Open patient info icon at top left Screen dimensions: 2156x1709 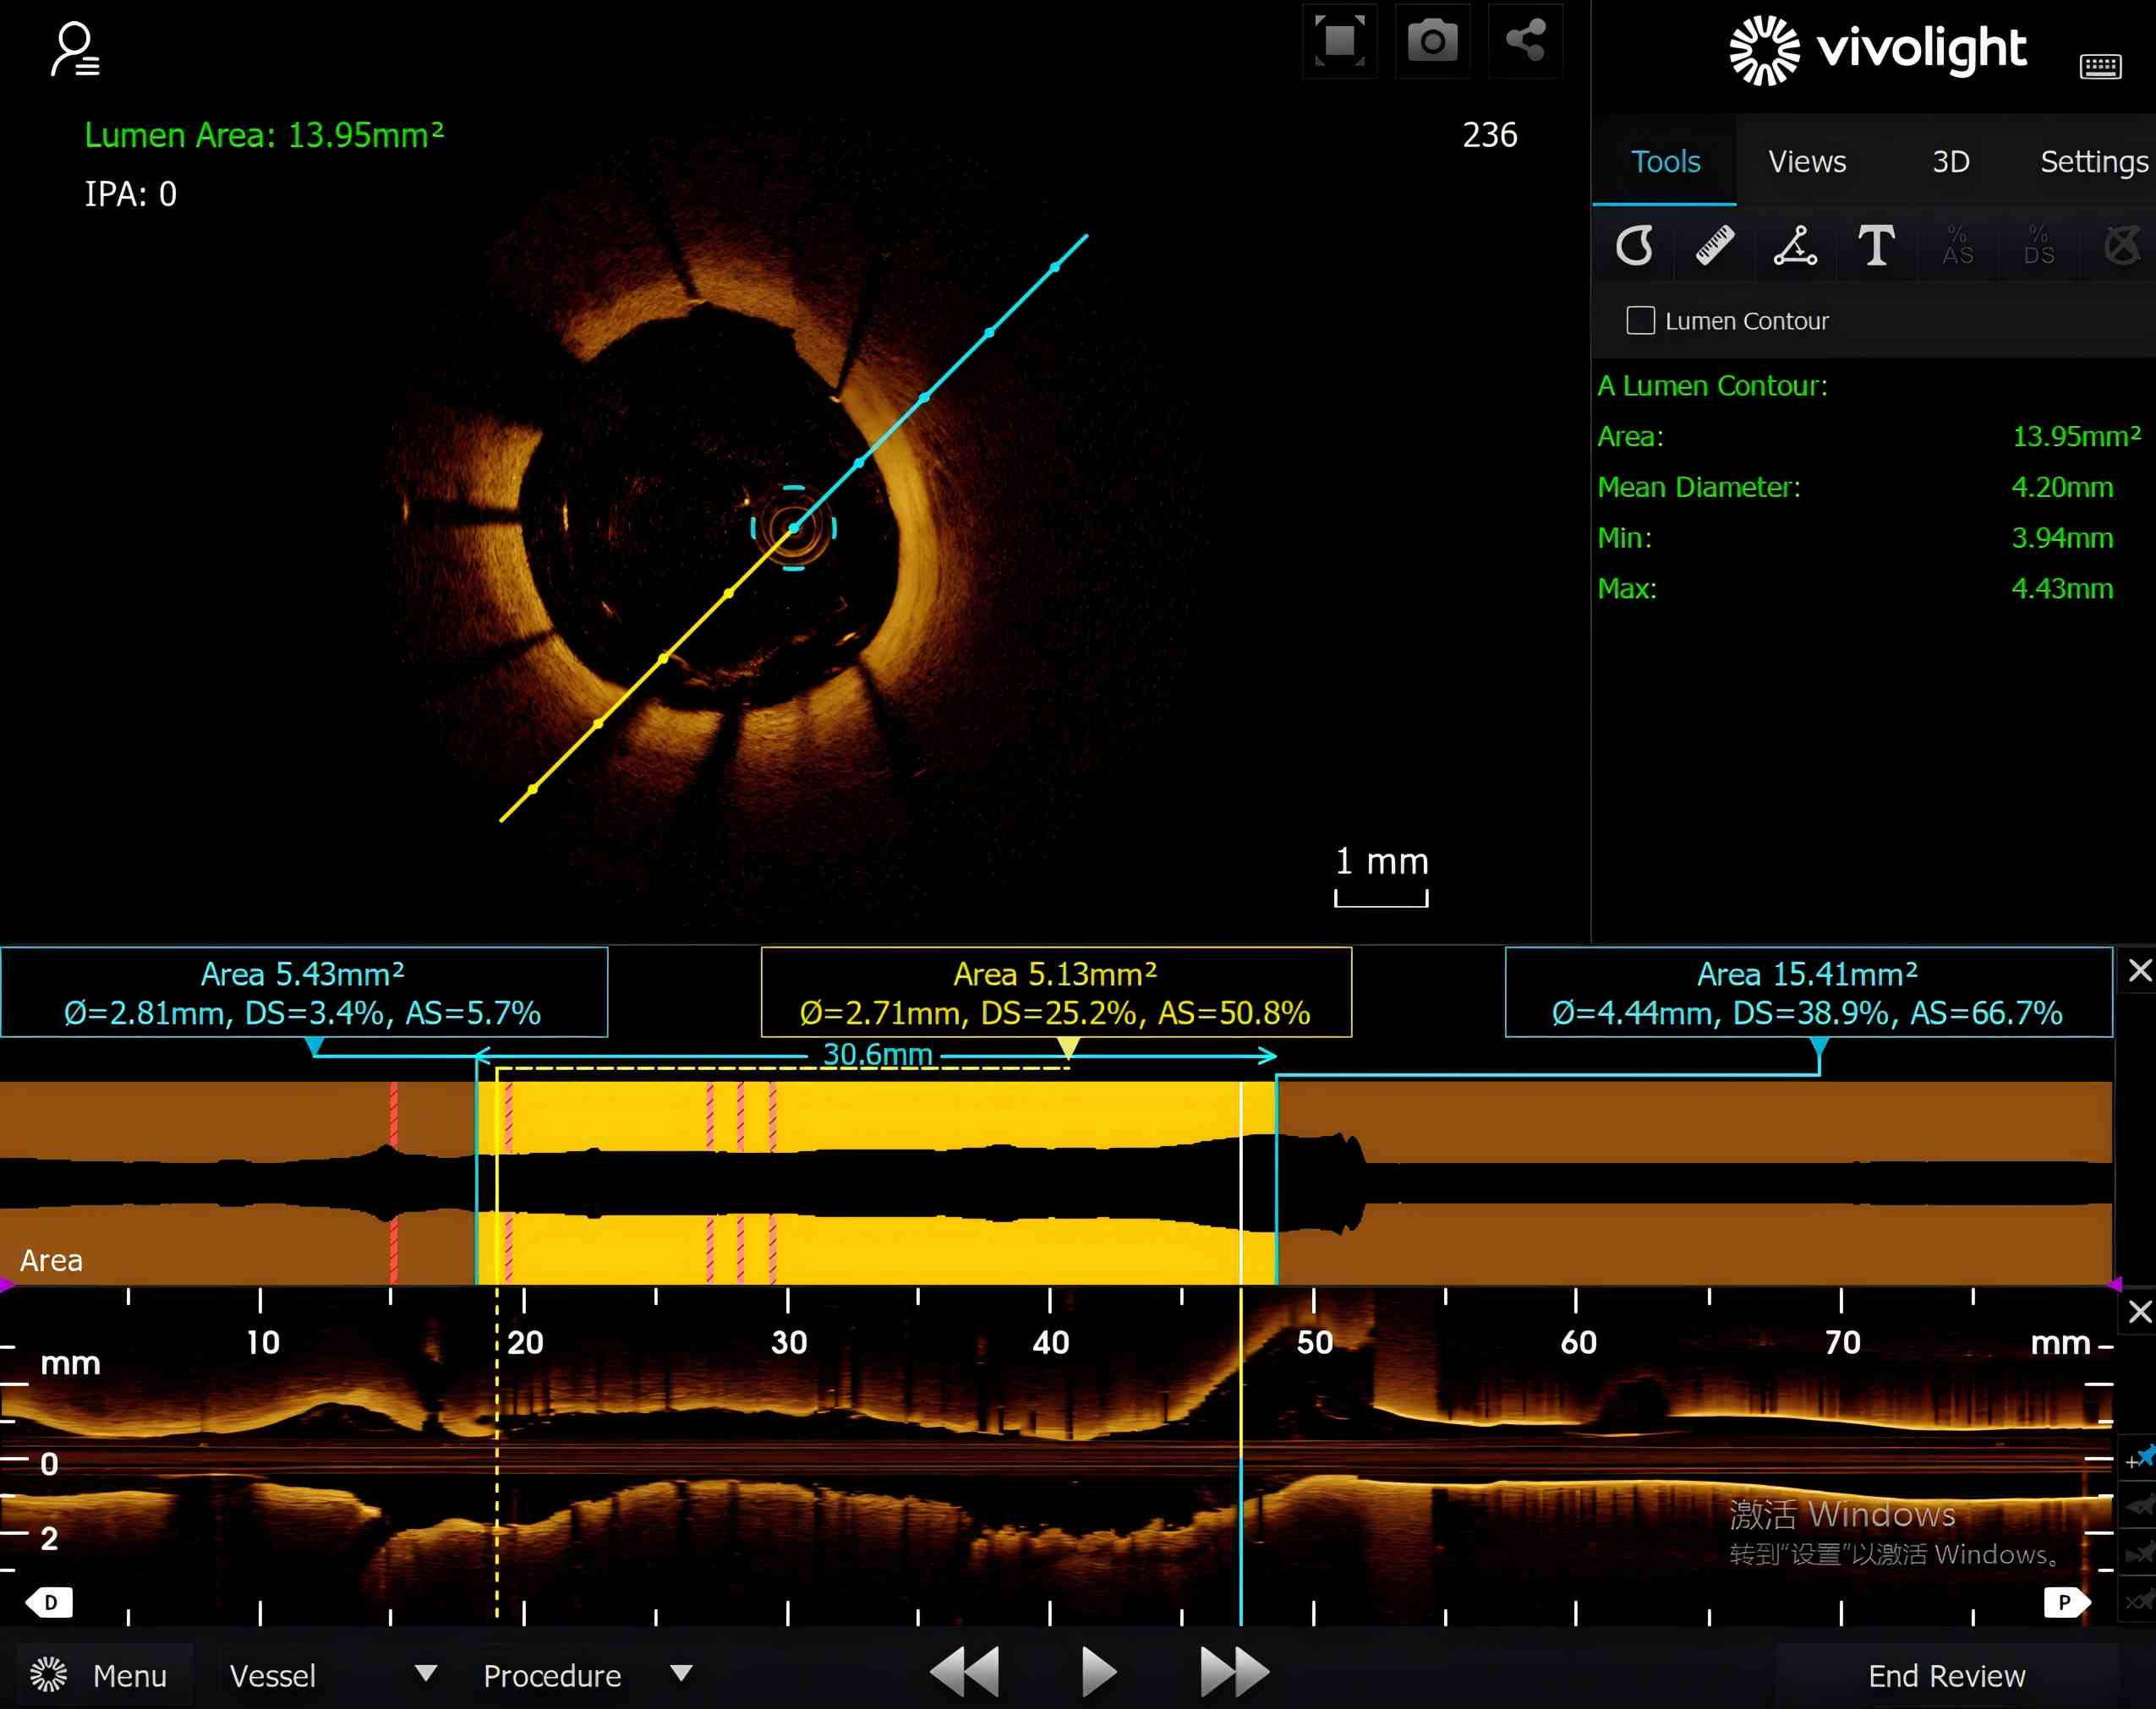coord(75,50)
